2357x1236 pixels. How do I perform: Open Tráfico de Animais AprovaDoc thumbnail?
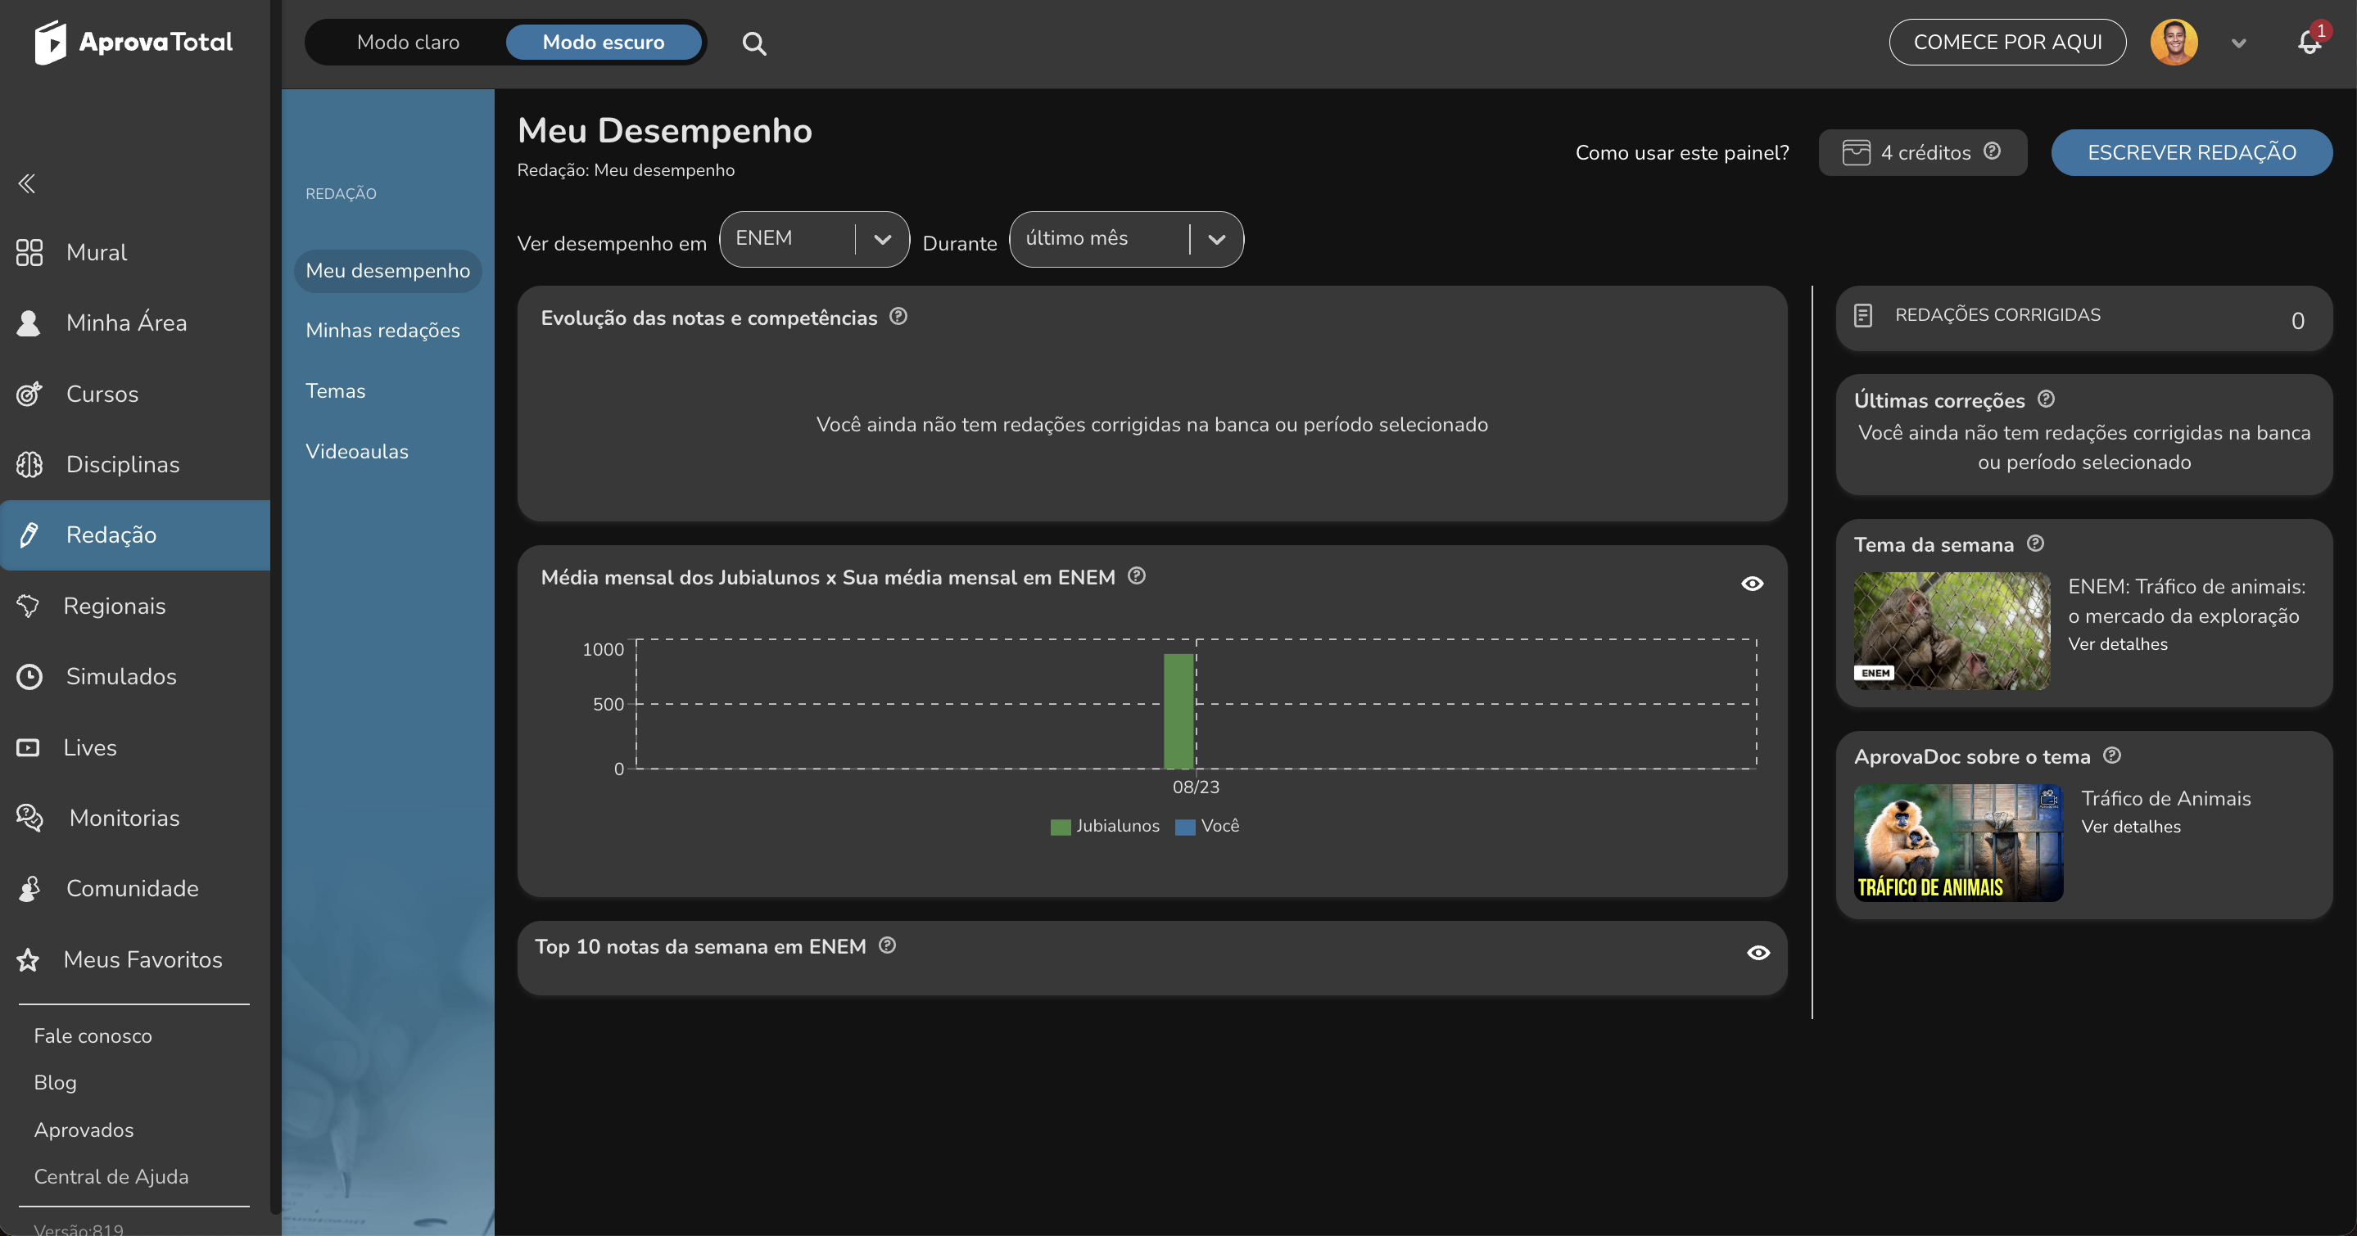pos(1958,843)
